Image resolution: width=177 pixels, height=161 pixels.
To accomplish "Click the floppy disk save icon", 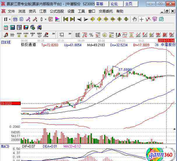I will click(26, 27).
